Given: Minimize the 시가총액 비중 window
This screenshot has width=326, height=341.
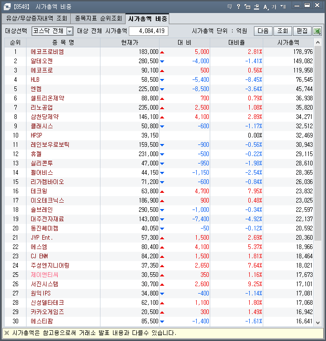Looking at the screenshot, I should [297, 6].
